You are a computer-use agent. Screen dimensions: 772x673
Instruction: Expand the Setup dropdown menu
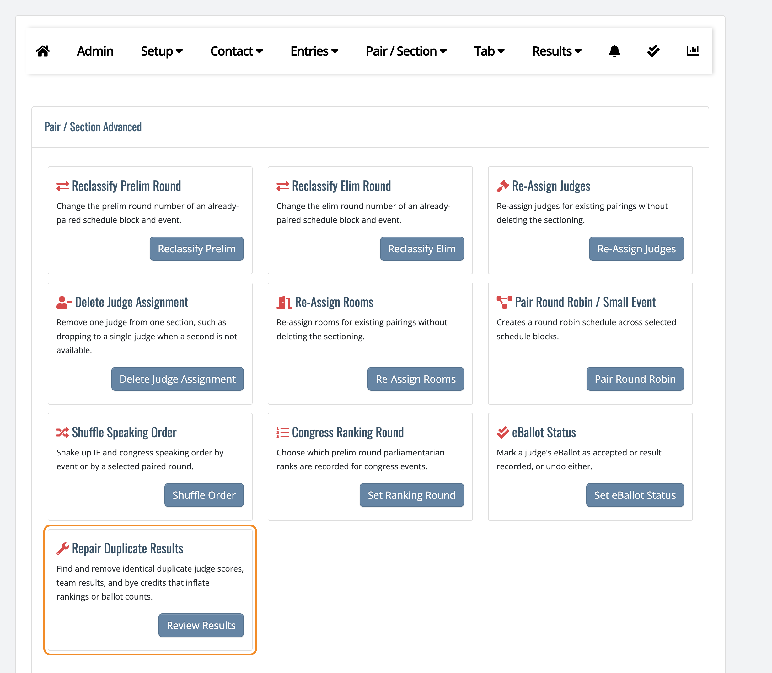(162, 51)
